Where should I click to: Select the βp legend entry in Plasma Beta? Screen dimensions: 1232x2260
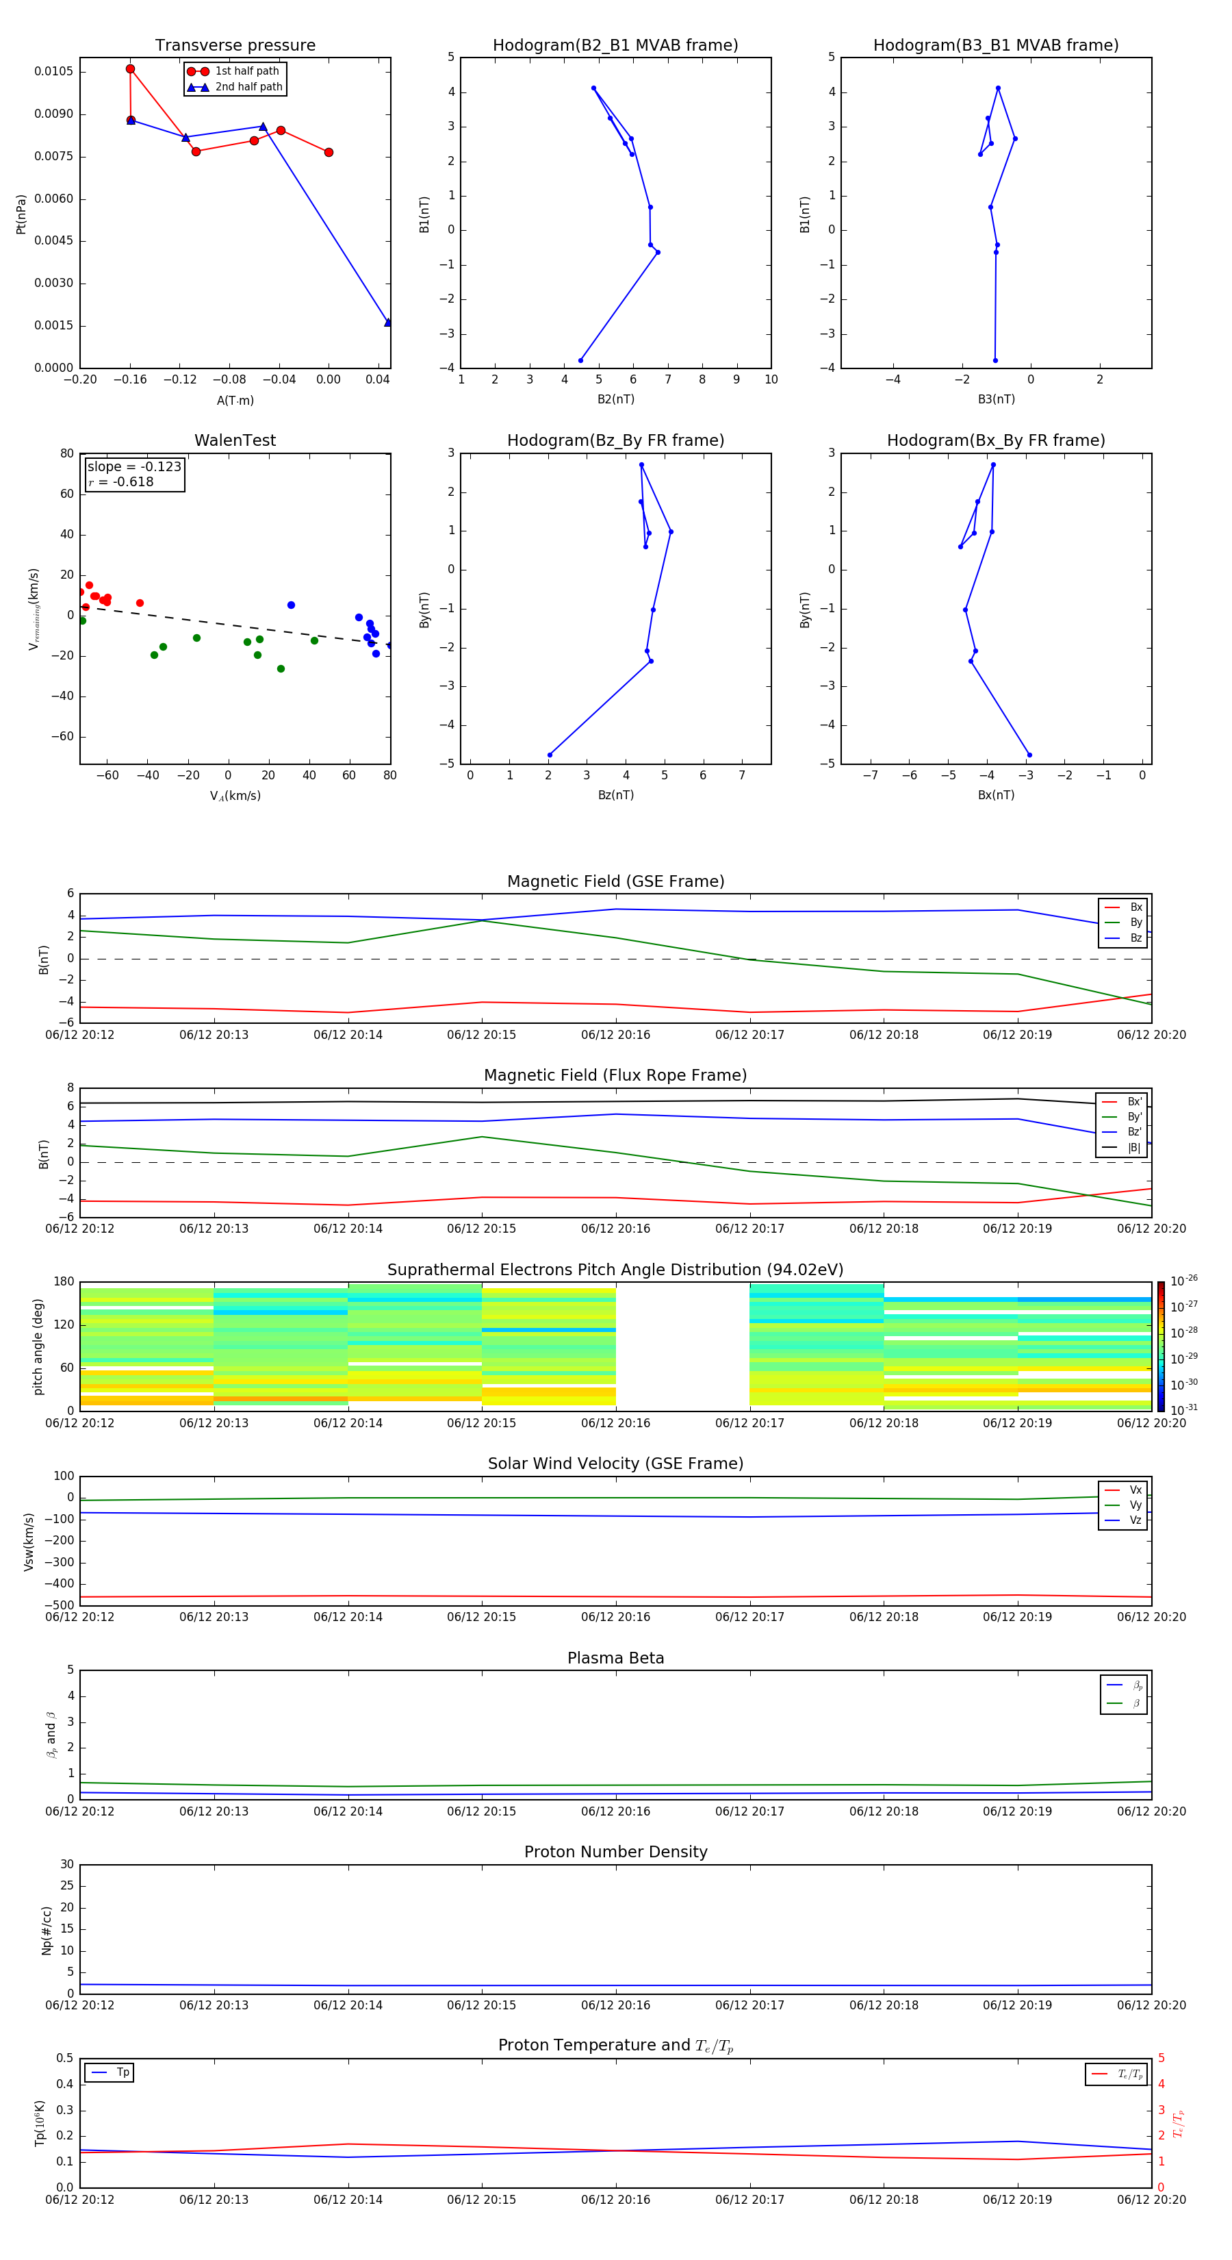(1124, 1685)
